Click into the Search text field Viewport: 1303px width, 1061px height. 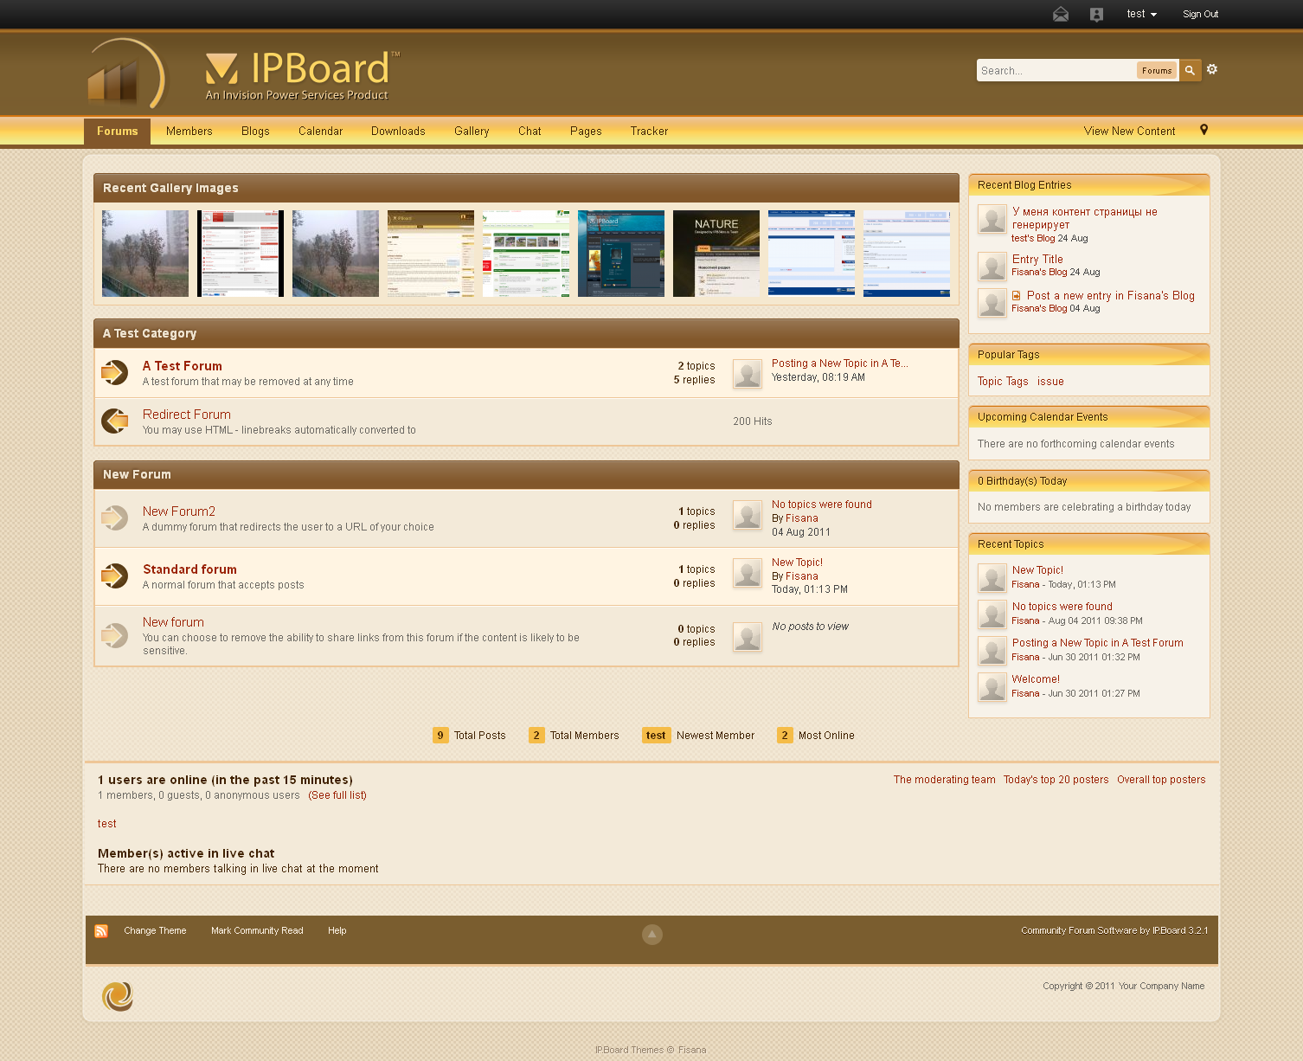[x=1056, y=70]
